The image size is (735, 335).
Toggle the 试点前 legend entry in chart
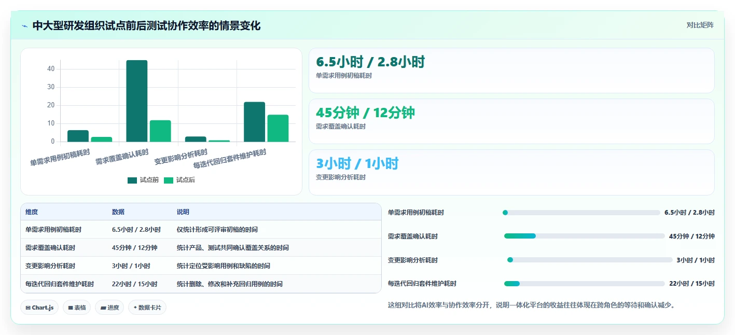pos(143,180)
